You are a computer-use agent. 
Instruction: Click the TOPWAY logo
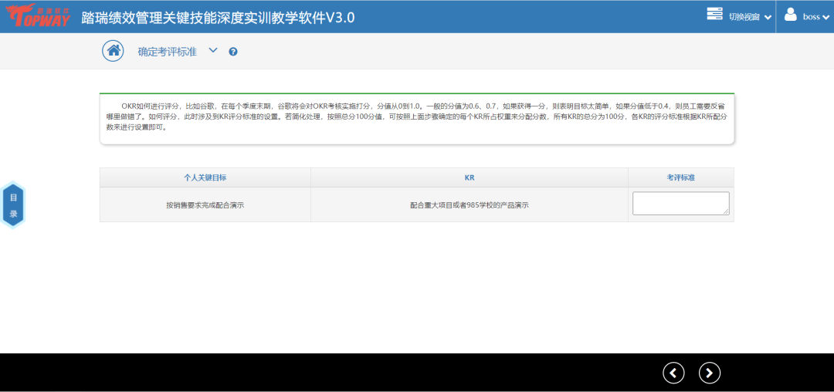tap(38, 16)
